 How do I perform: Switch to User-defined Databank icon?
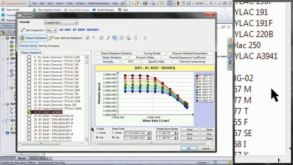point(51,38)
